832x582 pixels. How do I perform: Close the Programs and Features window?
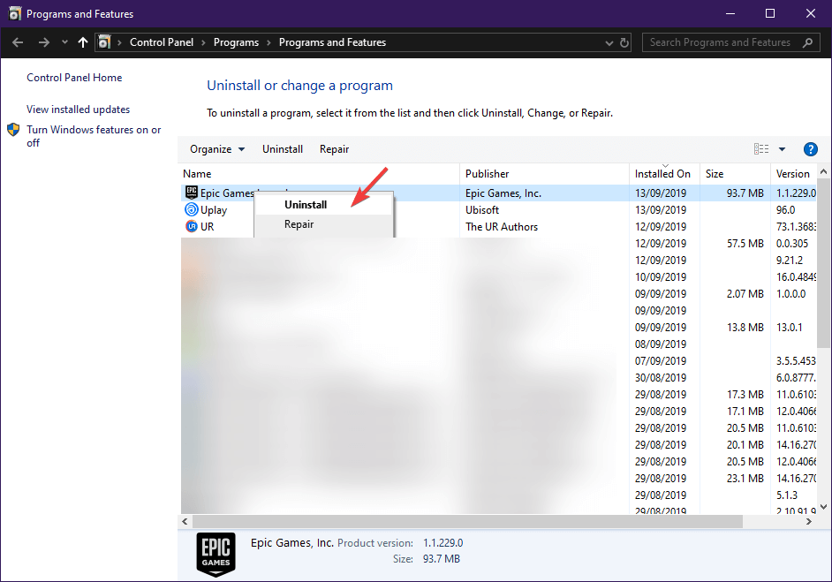(x=810, y=14)
